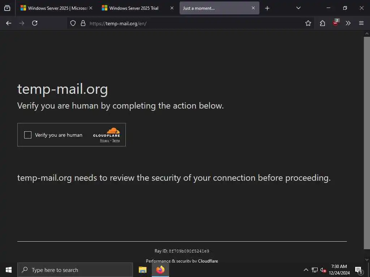This screenshot has height=277, width=370.
Task: Open a new tab with plus button
Action: 267,8
